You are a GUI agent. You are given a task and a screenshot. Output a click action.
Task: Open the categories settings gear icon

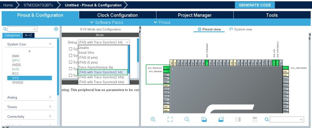tap(56, 29)
